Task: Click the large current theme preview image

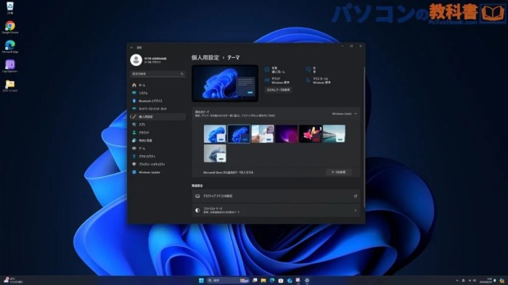Action: click(x=225, y=83)
